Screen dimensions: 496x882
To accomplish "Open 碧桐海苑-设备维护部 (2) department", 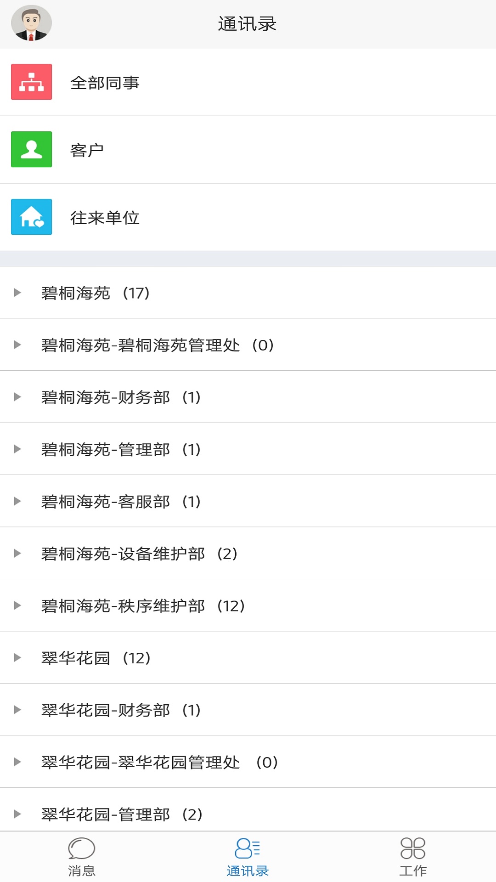I will [x=139, y=554].
